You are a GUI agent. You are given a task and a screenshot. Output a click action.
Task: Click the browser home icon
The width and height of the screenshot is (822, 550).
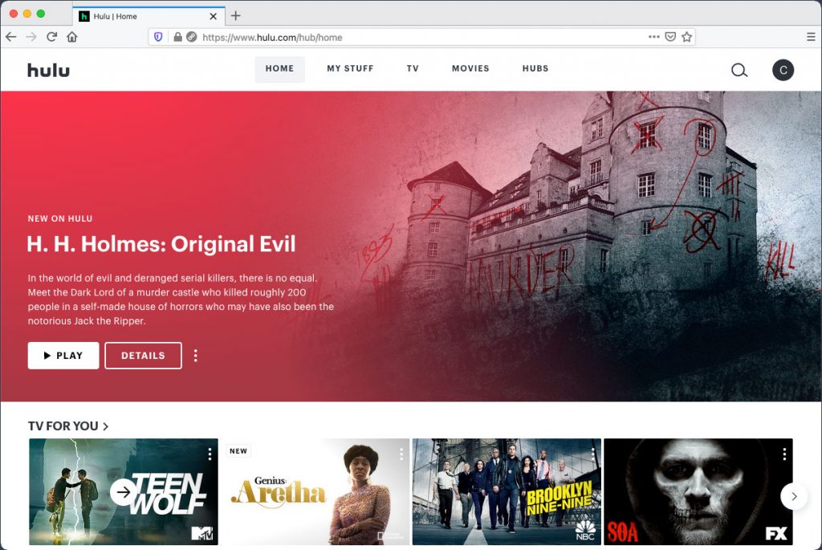coord(71,37)
